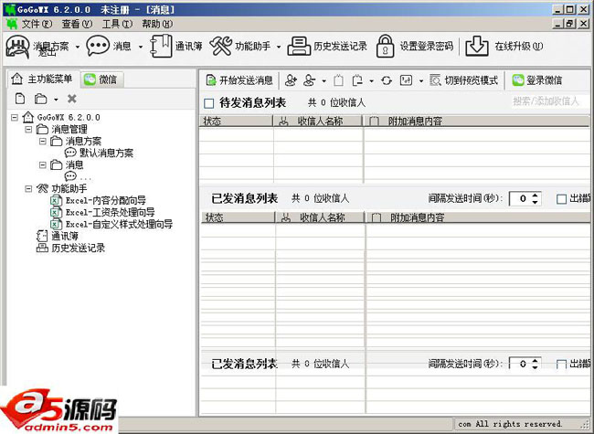The width and height of the screenshot is (594, 434).
Task: Select Excel-工资条处理向导 tree item
Action: (110, 213)
